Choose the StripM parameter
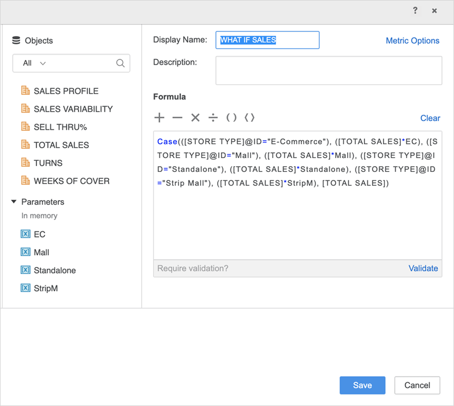Image resolution: width=454 pixels, height=406 pixels. (x=46, y=288)
